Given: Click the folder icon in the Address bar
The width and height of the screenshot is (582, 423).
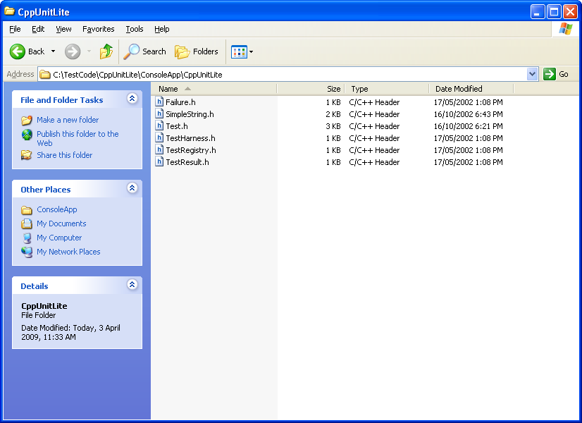Looking at the screenshot, I should [45, 75].
